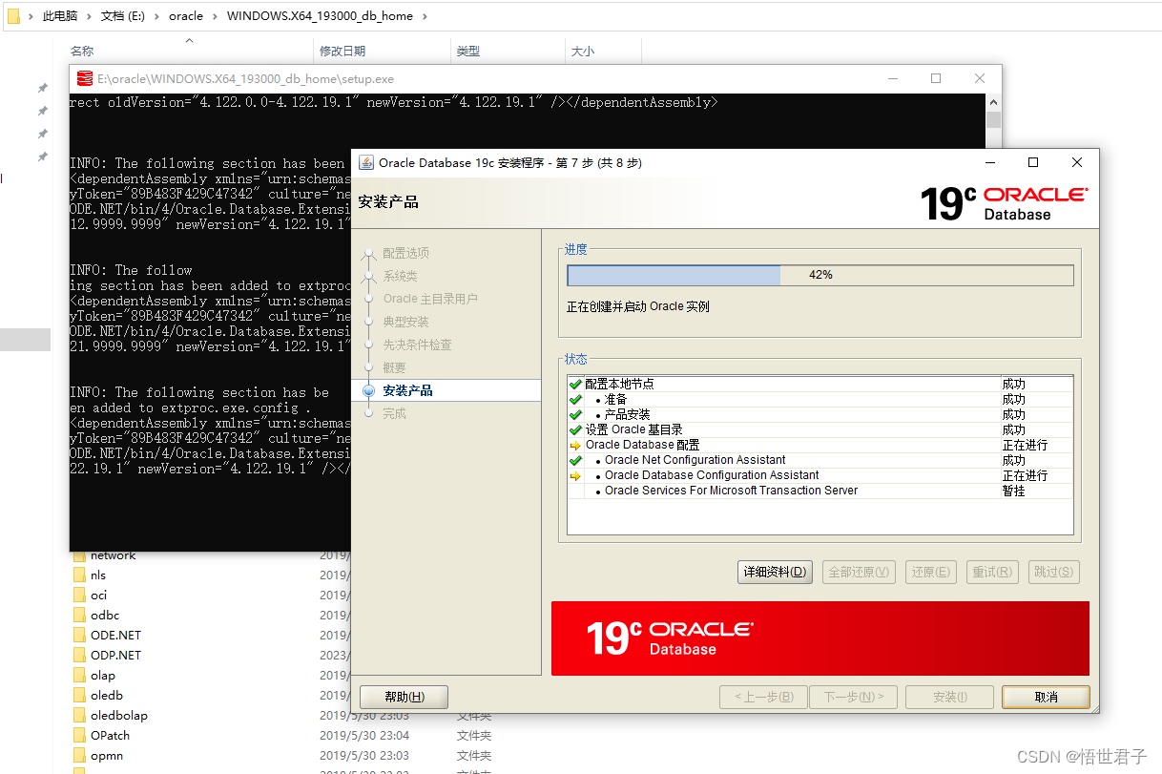Click green check beside 设置 Oracle 基目录
The height and width of the screenshot is (774, 1162).
click(x=575, y=429)
